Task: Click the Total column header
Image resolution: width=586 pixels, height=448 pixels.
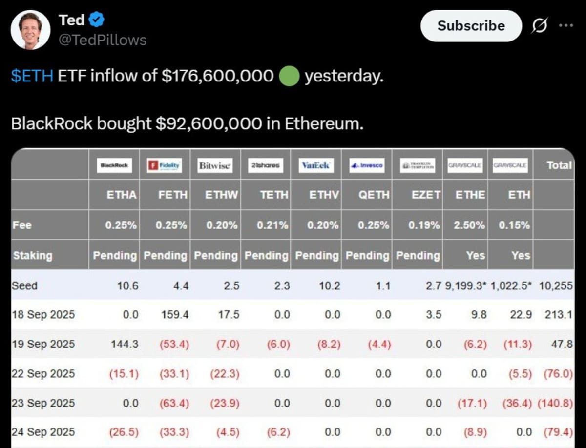Action: (559, 165)
